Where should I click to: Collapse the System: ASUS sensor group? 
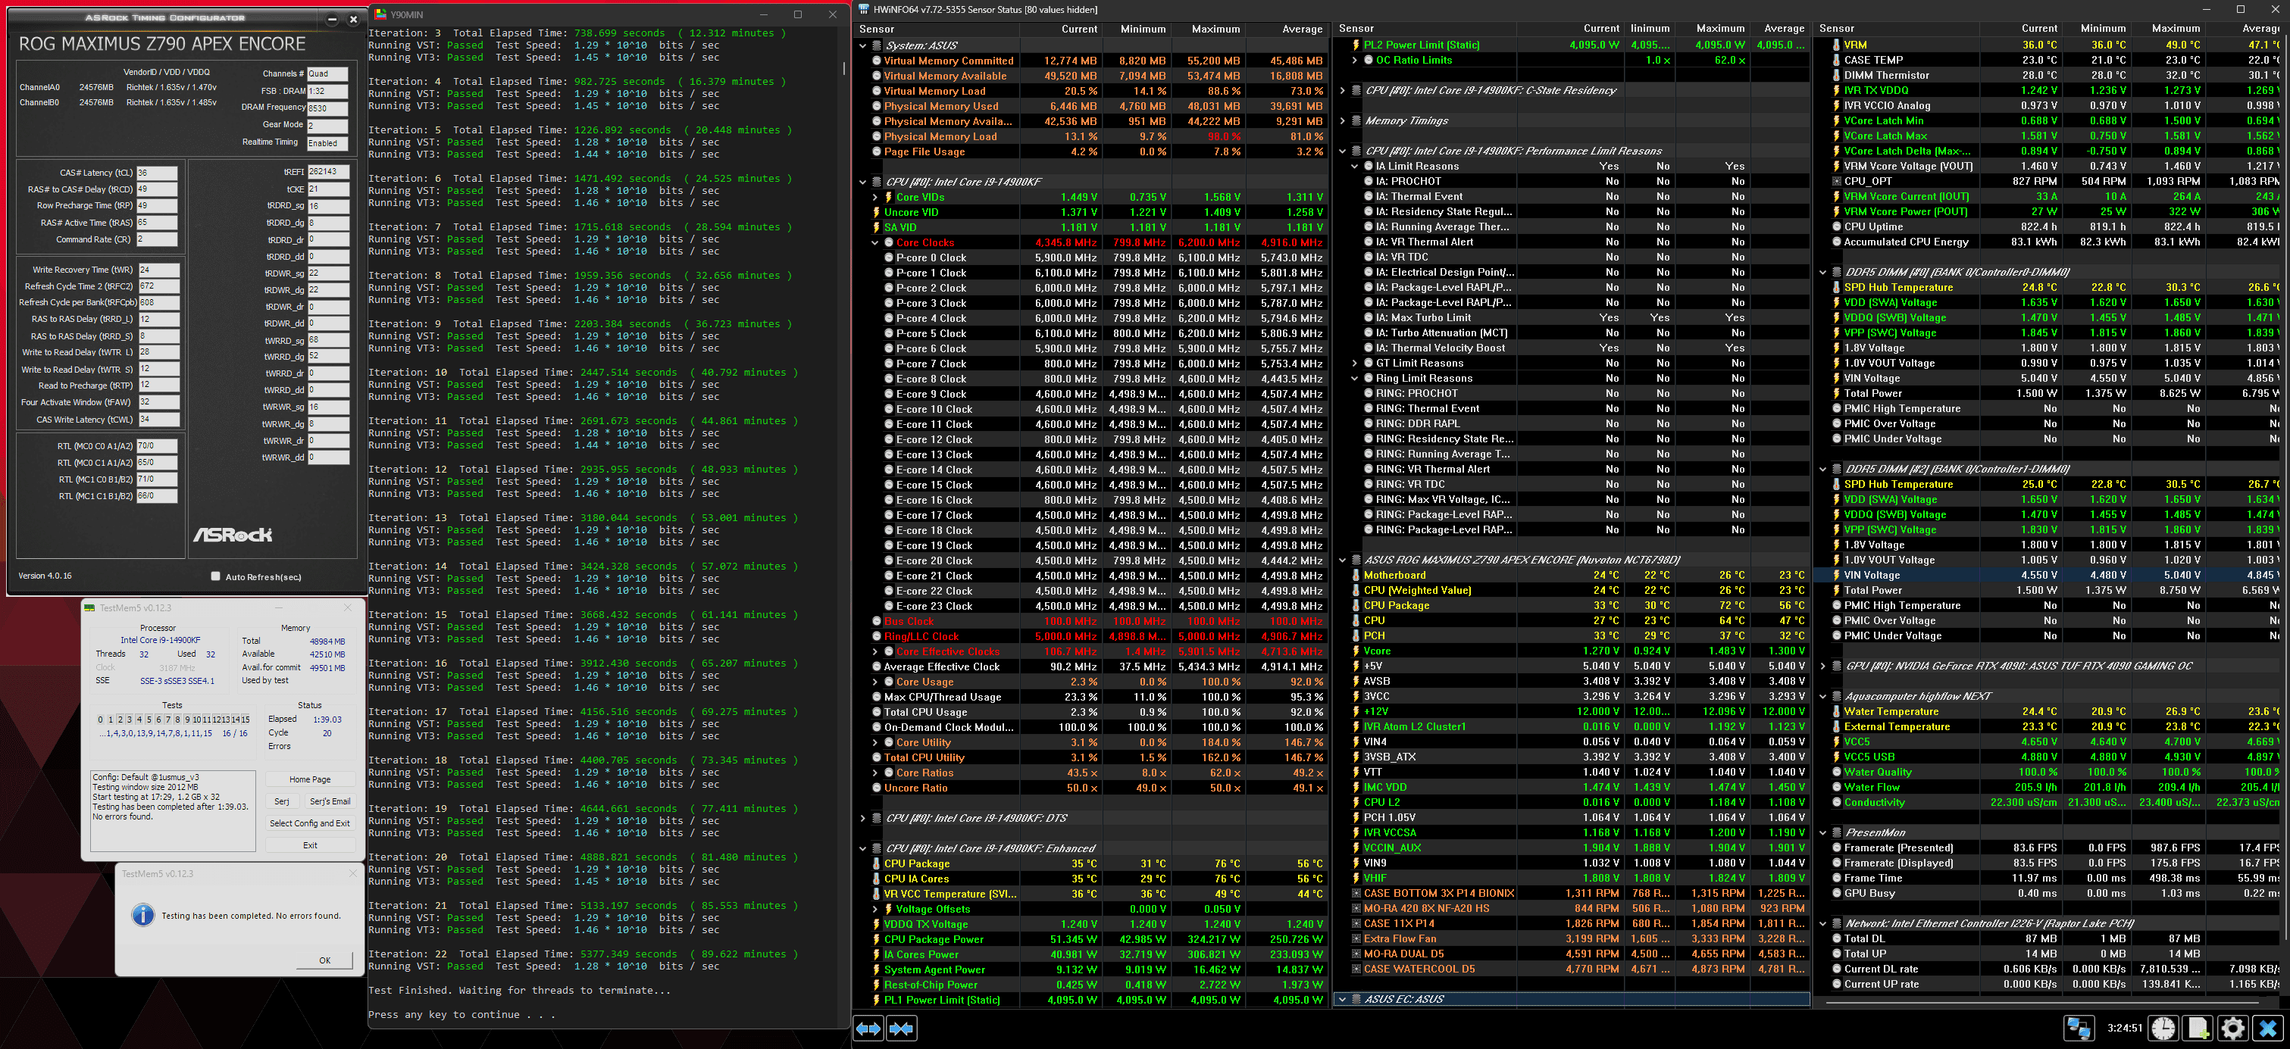[x=862, y=45]
